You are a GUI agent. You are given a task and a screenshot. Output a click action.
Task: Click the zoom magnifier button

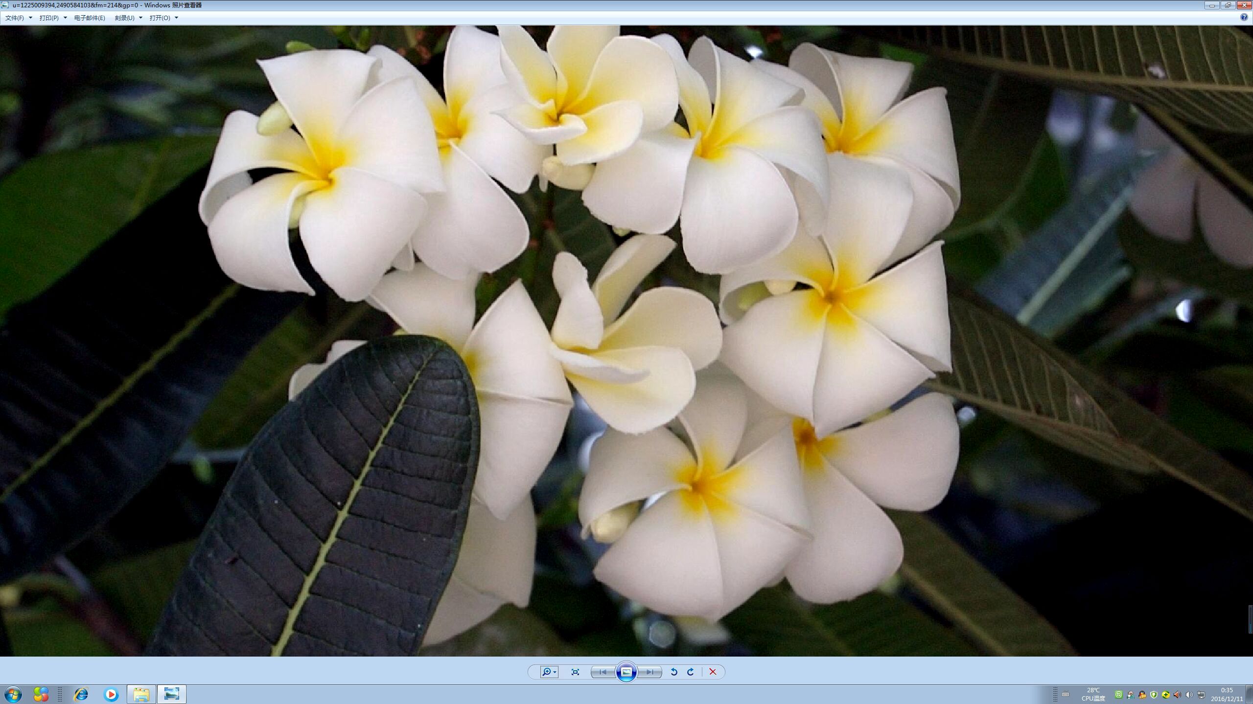547,672
